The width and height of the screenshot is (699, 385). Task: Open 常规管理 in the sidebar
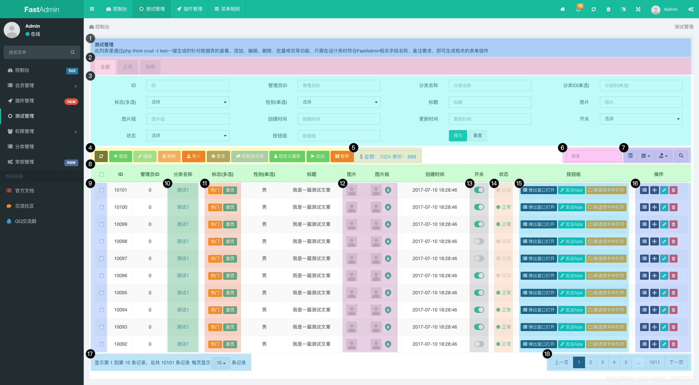pos(42,162)
